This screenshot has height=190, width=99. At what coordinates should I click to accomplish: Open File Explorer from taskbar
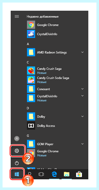(x=67, y=174)
